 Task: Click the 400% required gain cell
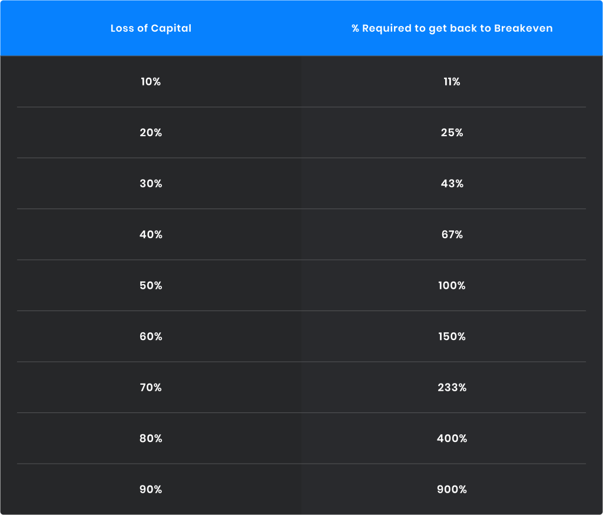click(x=452, y=438)
